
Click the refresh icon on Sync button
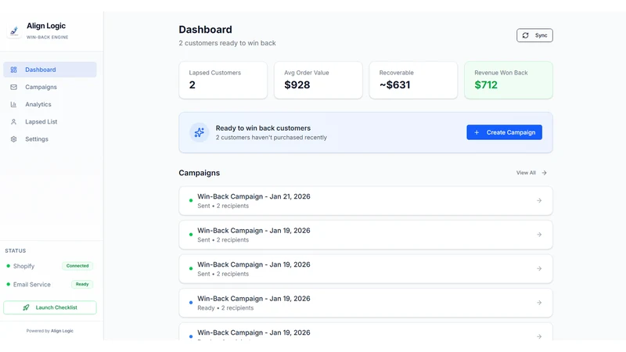[x=525, y=35]
